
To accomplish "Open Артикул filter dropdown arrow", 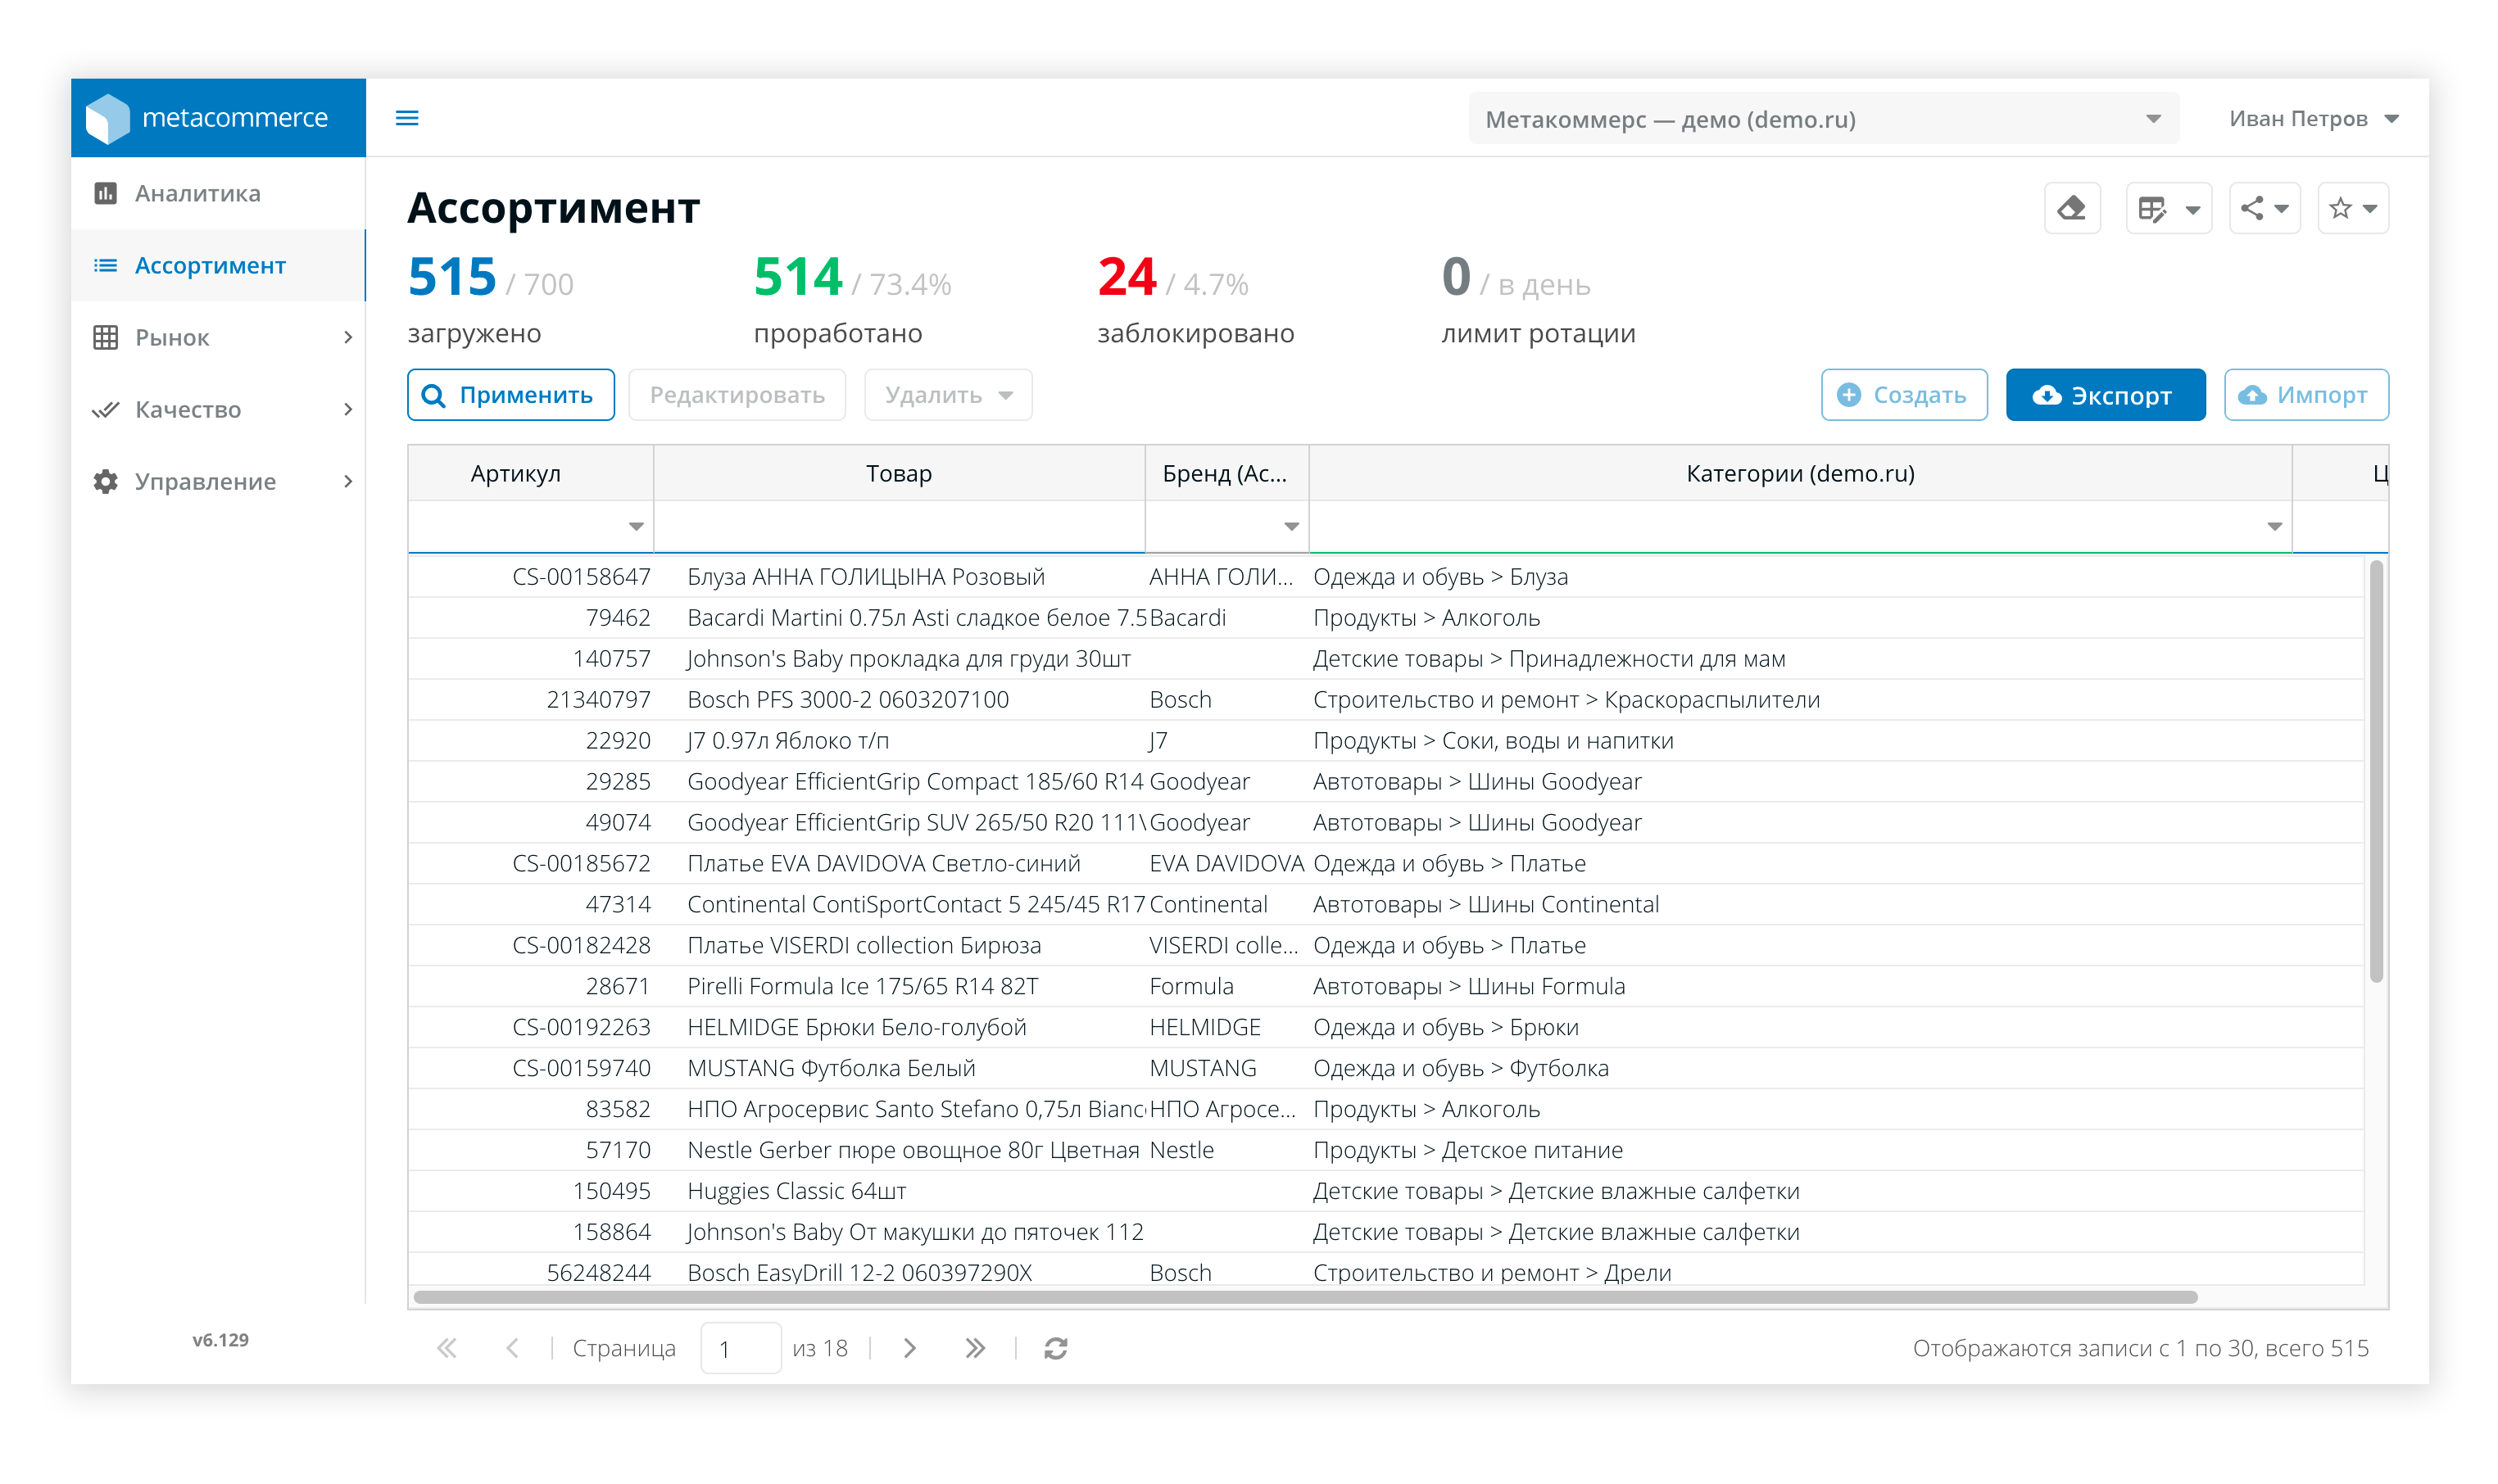I will coord(635,526).
